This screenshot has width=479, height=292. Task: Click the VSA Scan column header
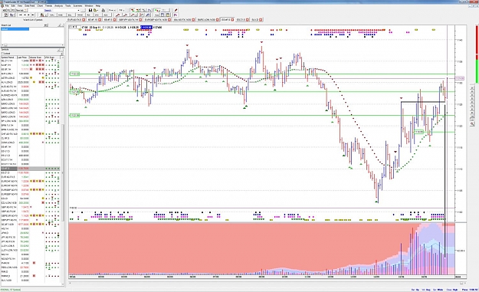coord(52,57)
